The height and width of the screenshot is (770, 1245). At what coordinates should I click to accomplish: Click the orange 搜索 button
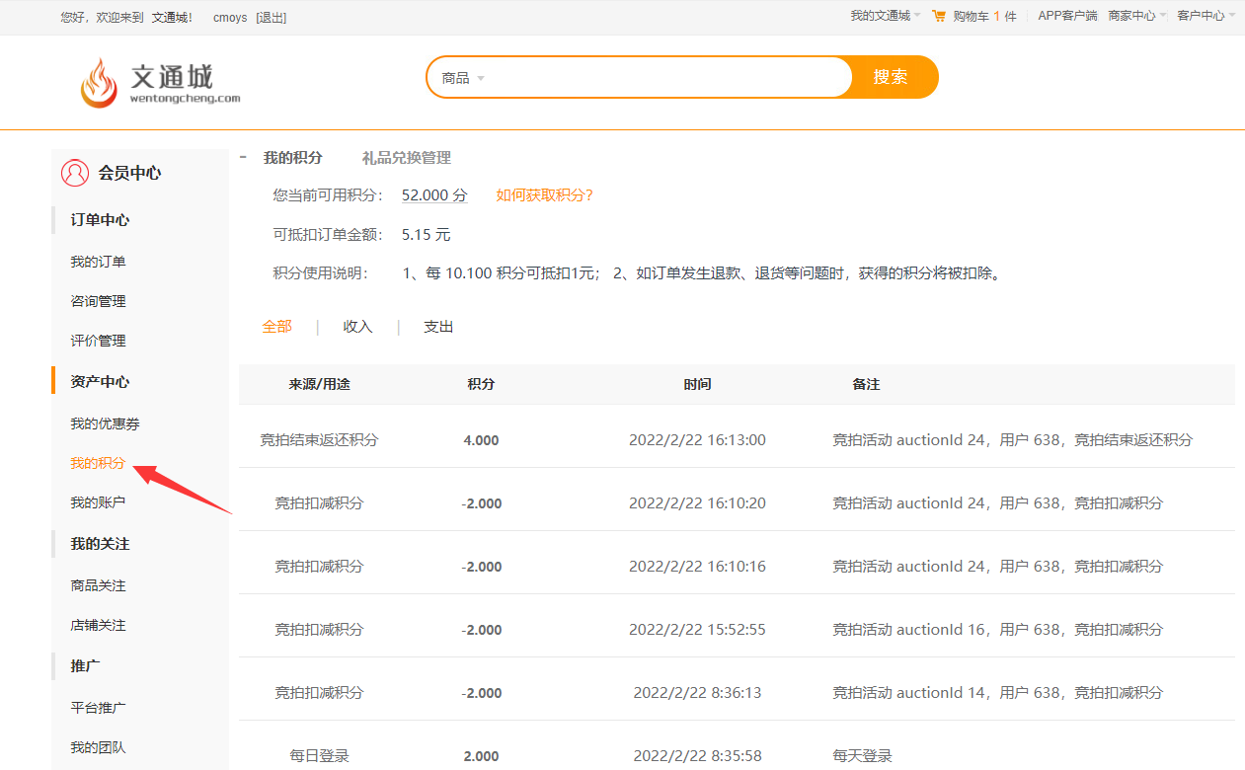click(892, 77)
